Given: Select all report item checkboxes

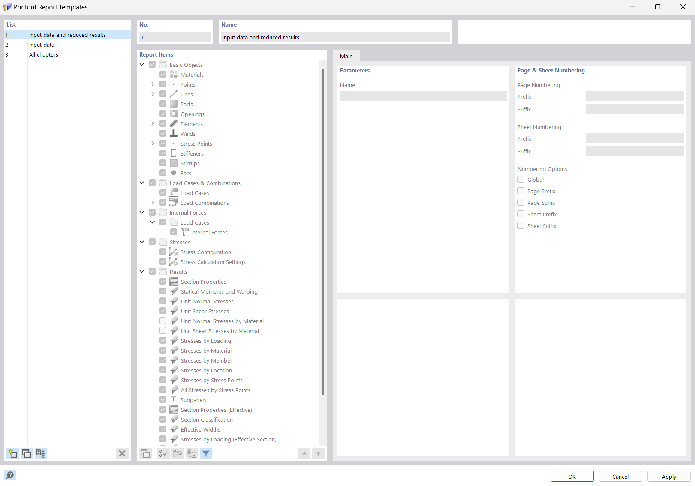Looking at the screenshot, I should pyautogui.click(x=163, y=453).
